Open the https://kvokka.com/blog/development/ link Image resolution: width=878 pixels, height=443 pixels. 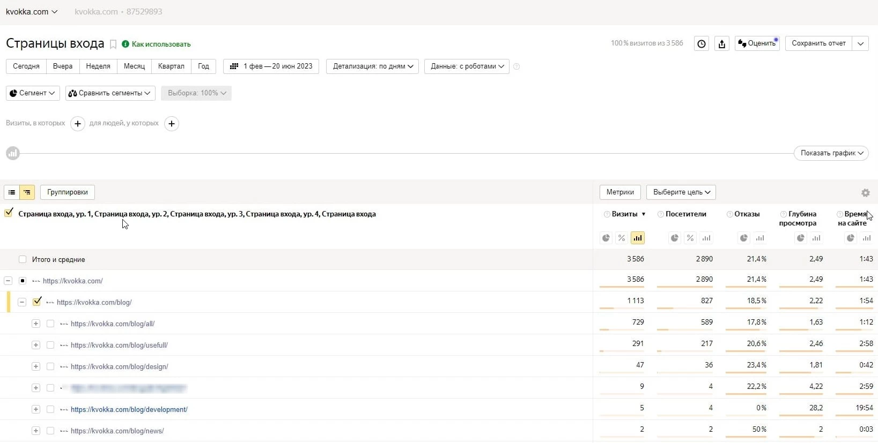pos(129,409)
